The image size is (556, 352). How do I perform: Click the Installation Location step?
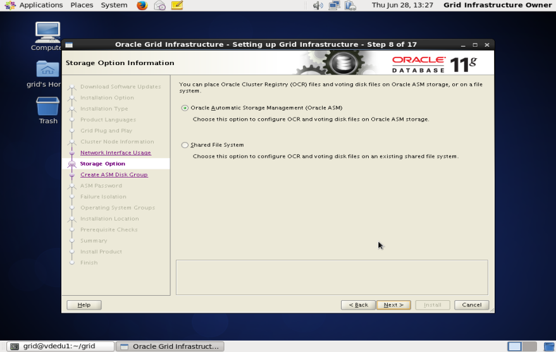(109, 219)
